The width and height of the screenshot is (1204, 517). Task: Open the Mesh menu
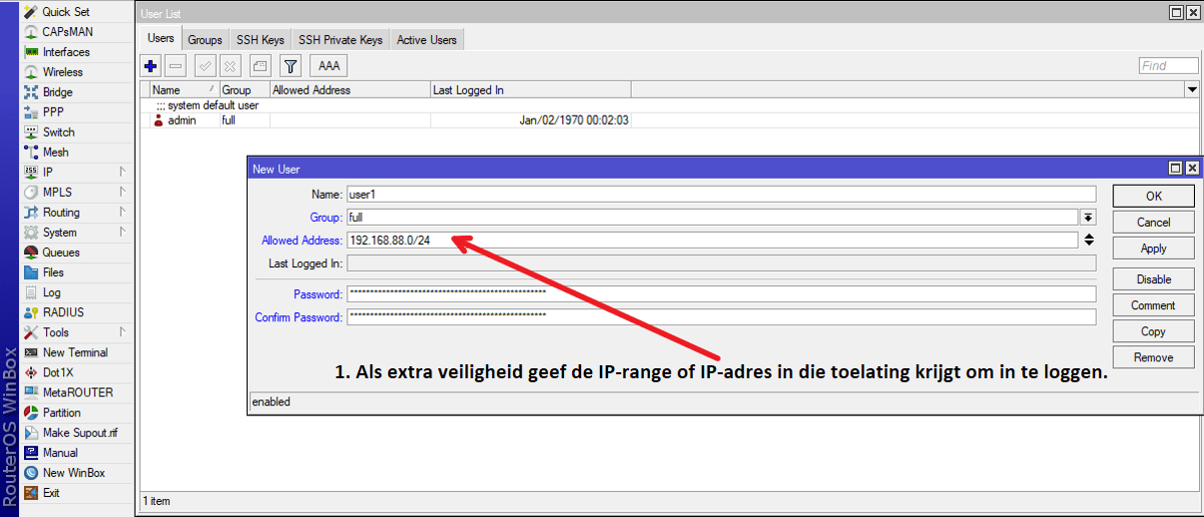[55, 152]
